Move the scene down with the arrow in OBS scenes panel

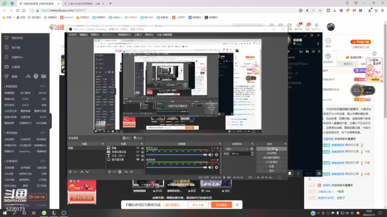click(x=87, y=172)
